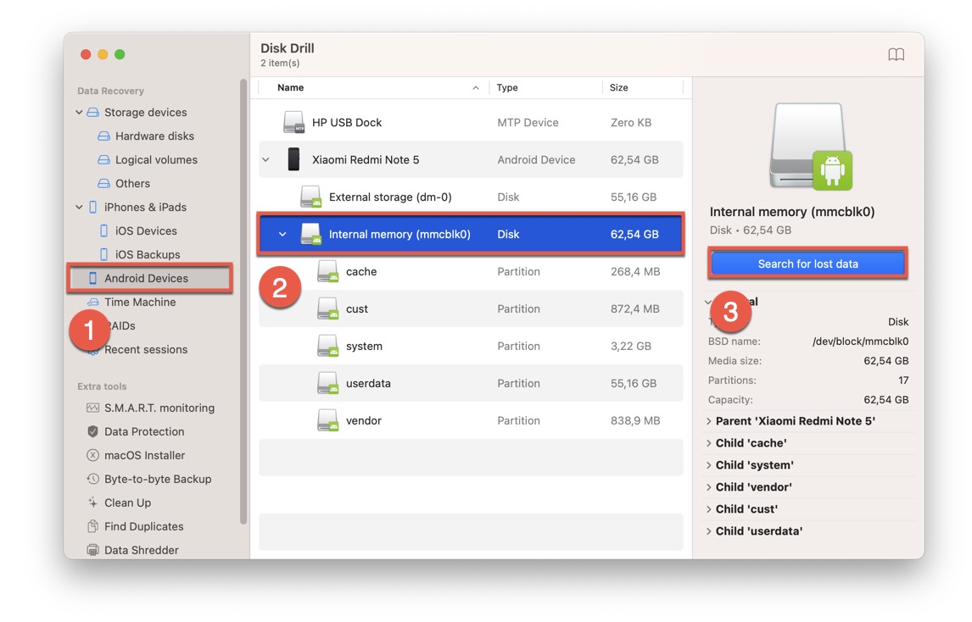Select the Xiaomi Redmi Note 5 phone icon
972x622 pixels.
(293, 159)
